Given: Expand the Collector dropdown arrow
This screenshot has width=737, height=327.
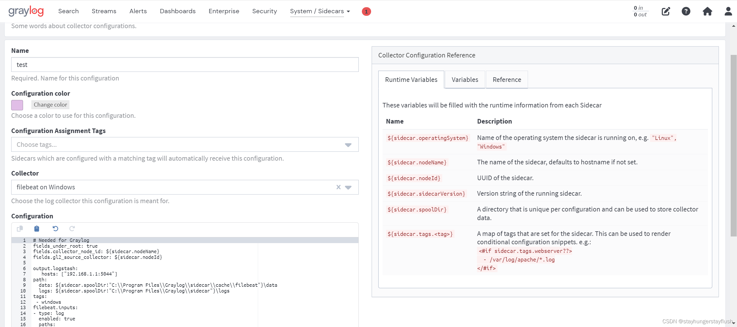Looking at the screenshot, I should point(348,187).
